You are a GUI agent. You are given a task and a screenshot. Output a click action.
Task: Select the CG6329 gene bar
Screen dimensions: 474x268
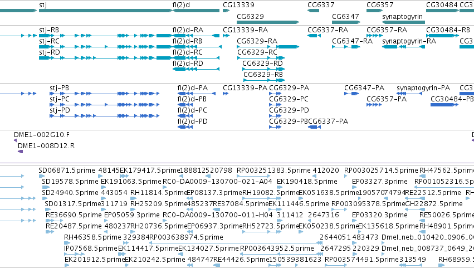(268, 22)
